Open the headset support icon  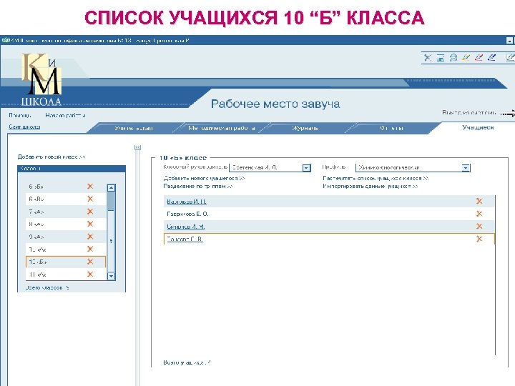(453, 57)
